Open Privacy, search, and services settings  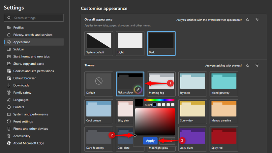(x=33, y=35)
